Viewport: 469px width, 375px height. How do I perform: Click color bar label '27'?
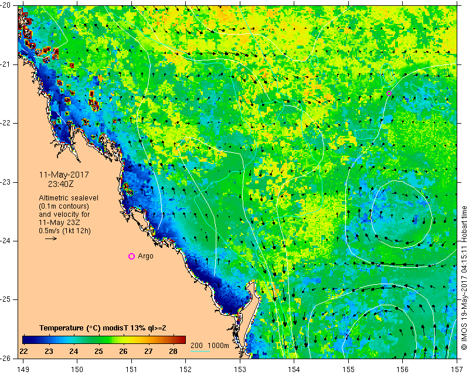148,352
